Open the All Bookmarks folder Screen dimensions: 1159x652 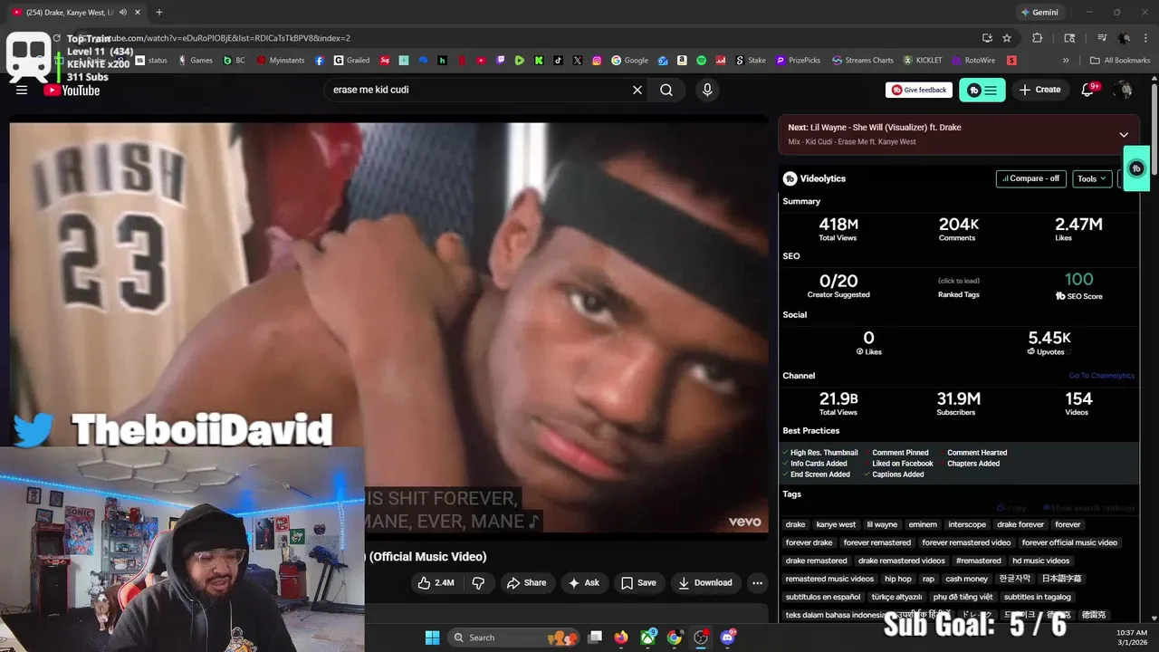(1120, 61)
